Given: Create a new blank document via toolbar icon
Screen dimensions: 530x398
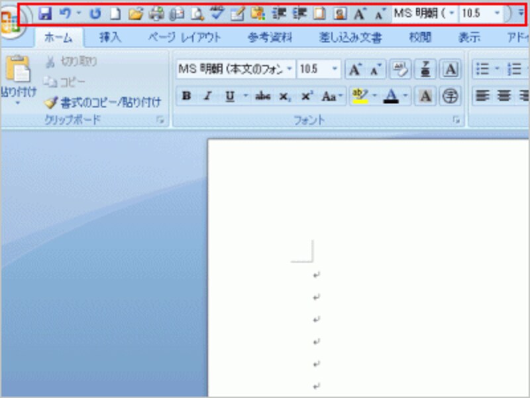Looking at the screenshot, I should [115, 14].
